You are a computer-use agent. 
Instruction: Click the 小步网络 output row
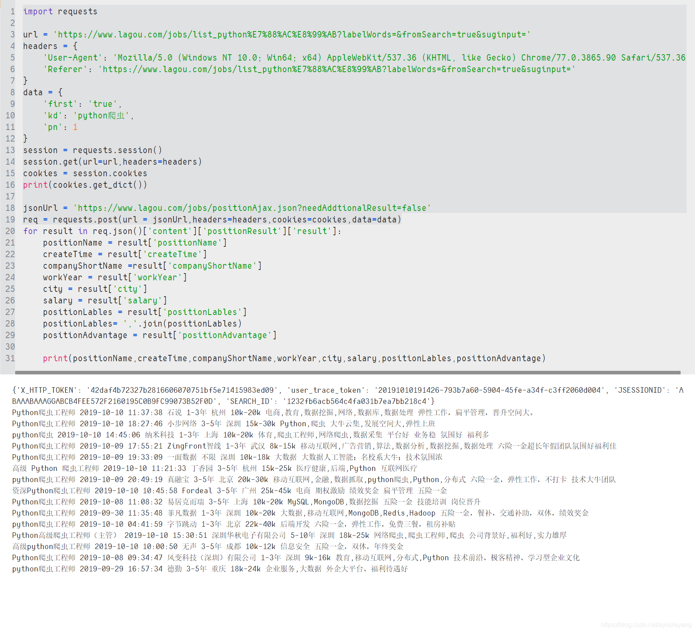pyautogui.click(x=224, y=424)
